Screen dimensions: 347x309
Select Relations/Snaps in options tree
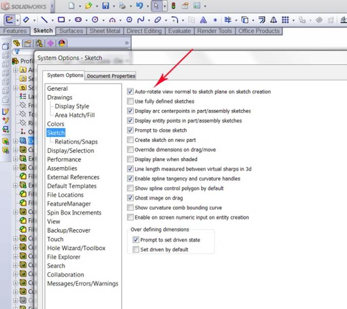(x=76, y=141)
